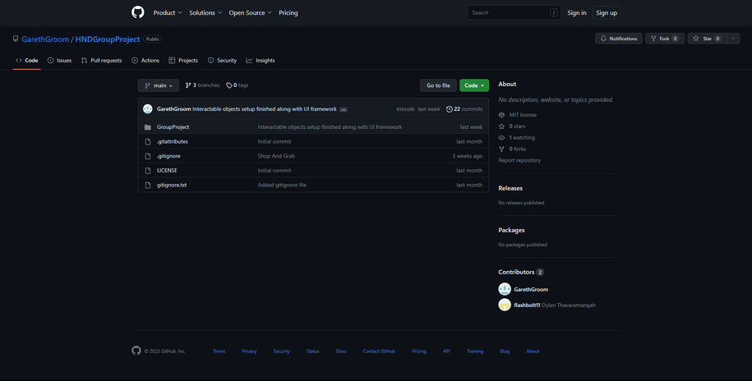Click flashbolt11 avatar thumbnail
Image resolution: width=752 pixels, height=381 pixels.
pyautogui.click(x=505, y=305)
